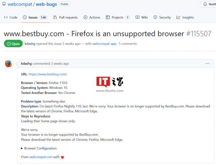Open the Code tab
The width and height of the screenshot is (216, 165).
pos(10,17)
